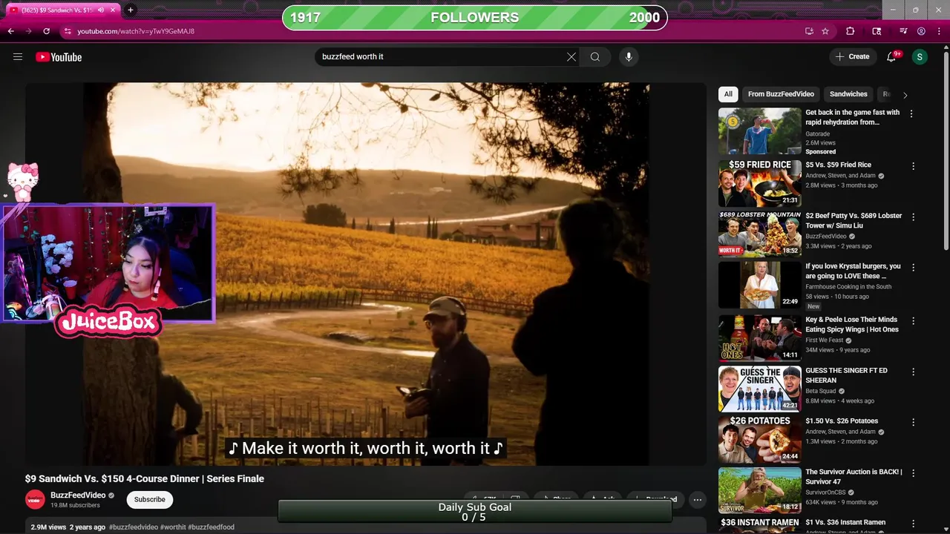Open more actions ellipsis under the video
The height and width of the screenshot is (534, 950).
click(698, 500)
